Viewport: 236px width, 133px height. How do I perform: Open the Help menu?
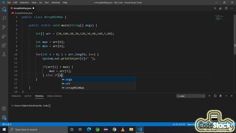tap(65, 3)
